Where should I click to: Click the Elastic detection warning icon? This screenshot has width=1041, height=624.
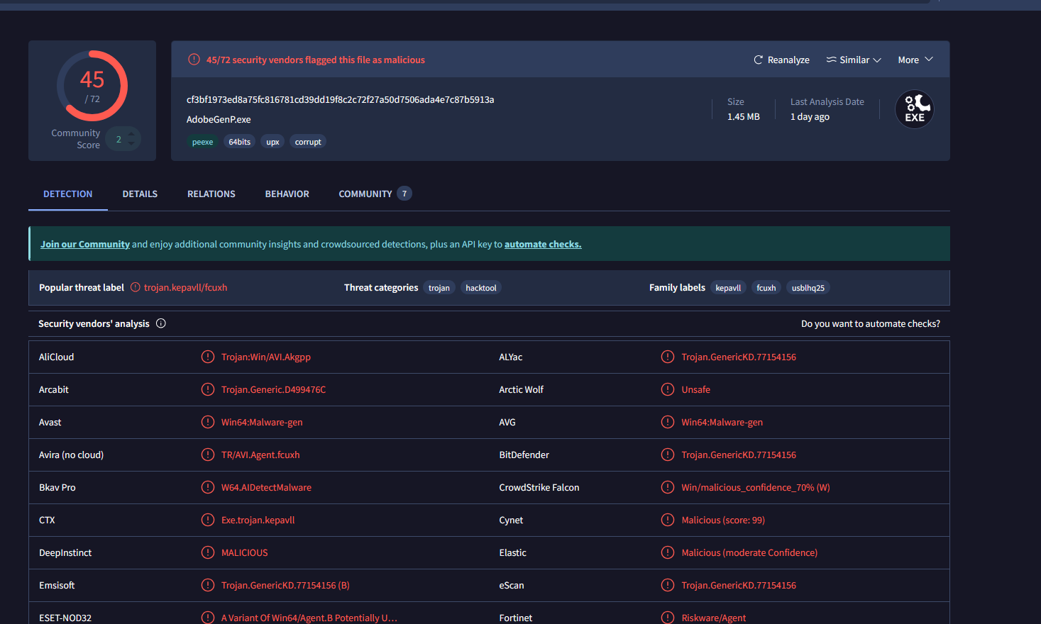(x=668, y=552)
